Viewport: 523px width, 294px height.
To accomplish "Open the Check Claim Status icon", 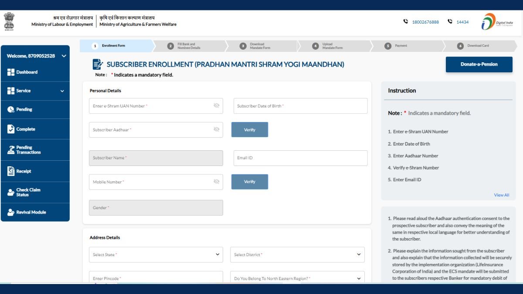I will (11, 192).
